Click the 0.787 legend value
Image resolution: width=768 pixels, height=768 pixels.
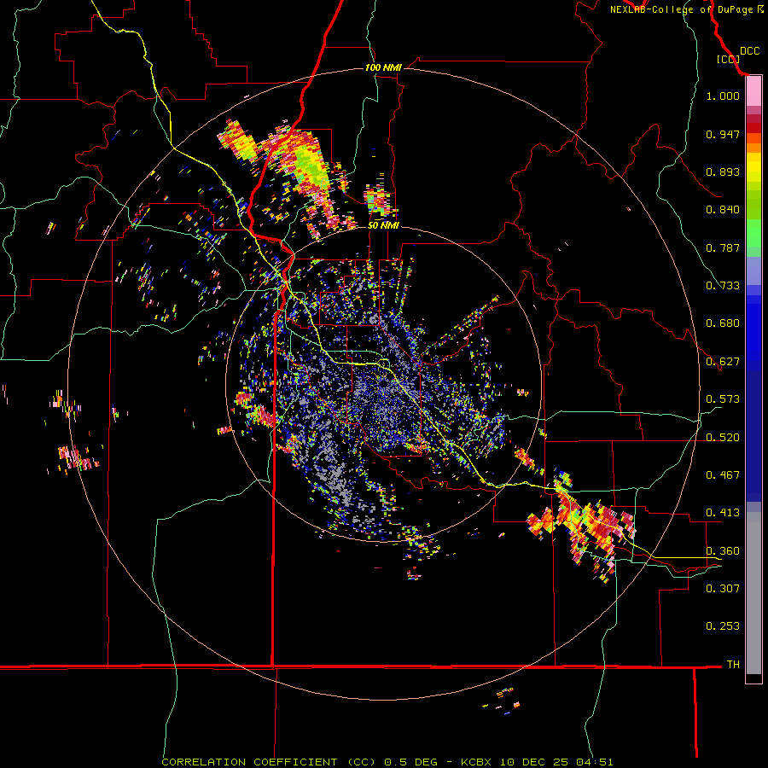pos(723,247)
